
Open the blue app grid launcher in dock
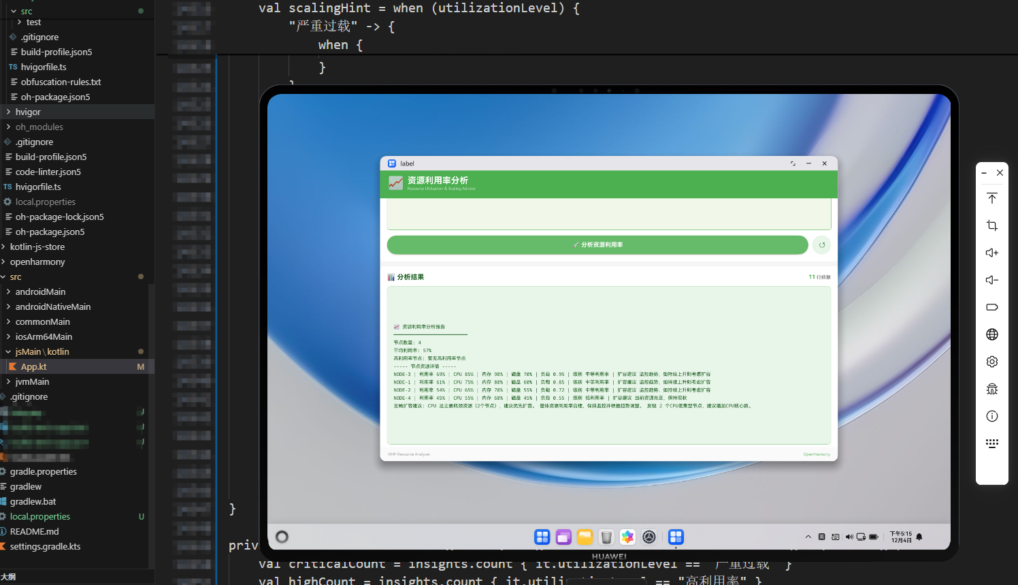(542, 537)
